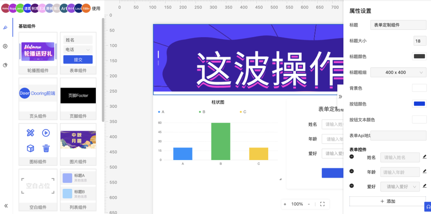
Task: Click the green B bar in chart
Action: pos(221,141)
